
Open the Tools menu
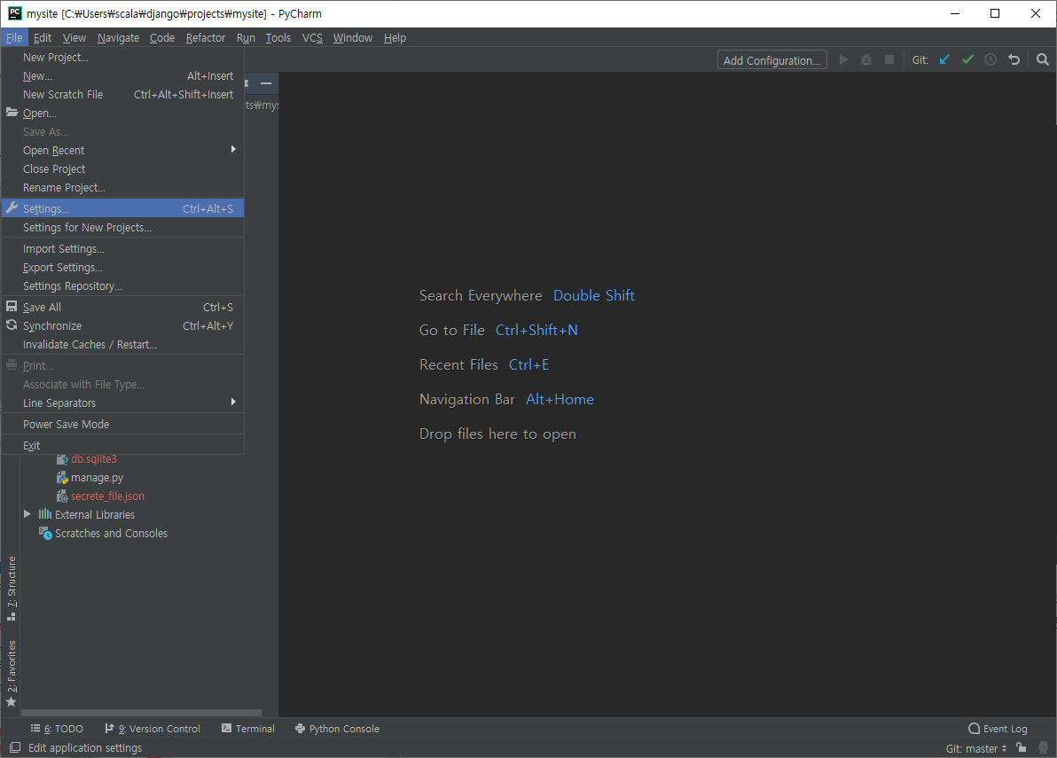coord(278,38)
